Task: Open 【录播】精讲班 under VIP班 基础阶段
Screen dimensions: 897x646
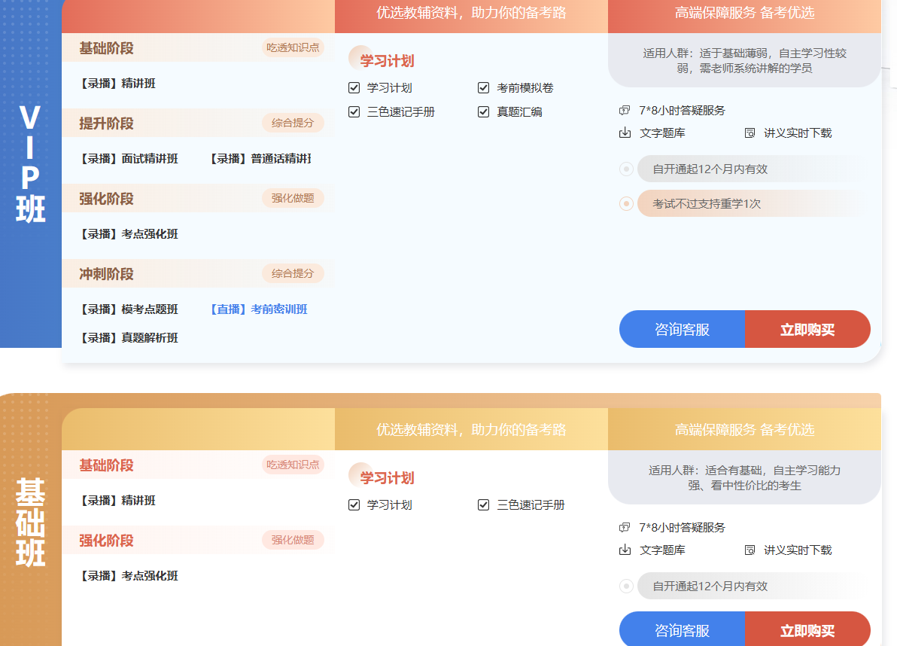Action: (117, 84)
